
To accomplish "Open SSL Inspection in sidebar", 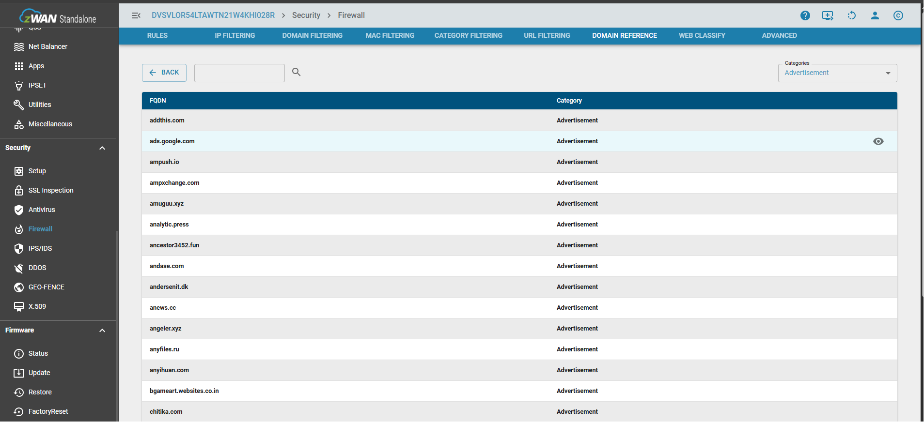I will (51, 190).
